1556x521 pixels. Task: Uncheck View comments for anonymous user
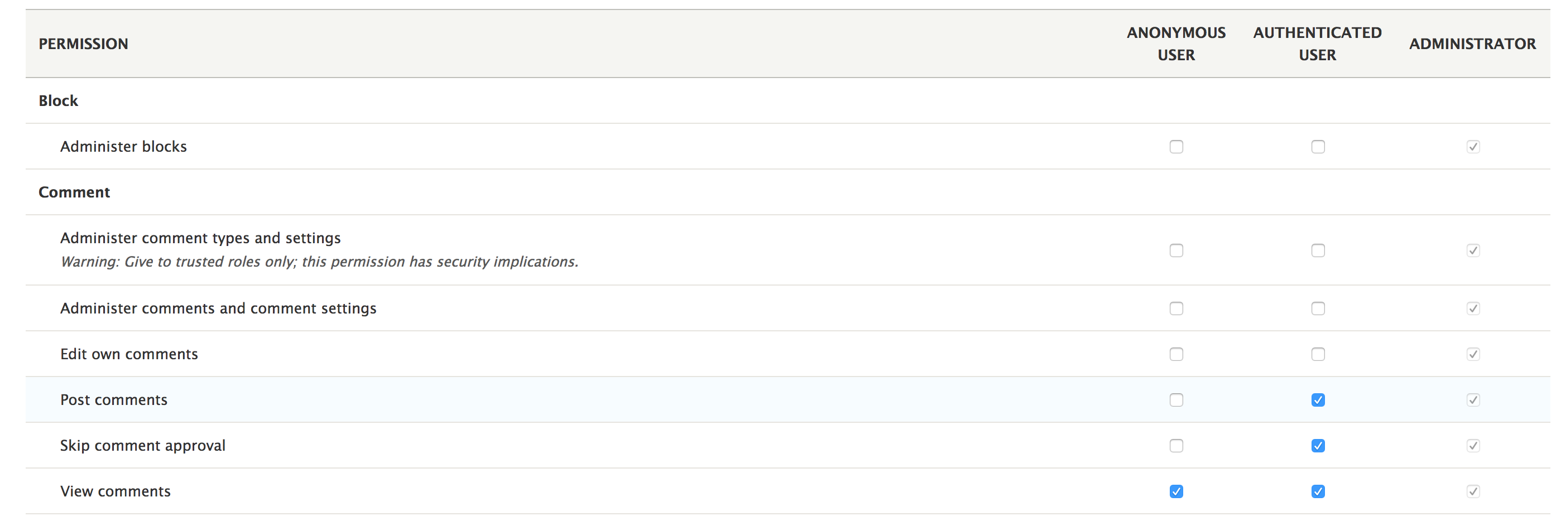point(1175,492)
